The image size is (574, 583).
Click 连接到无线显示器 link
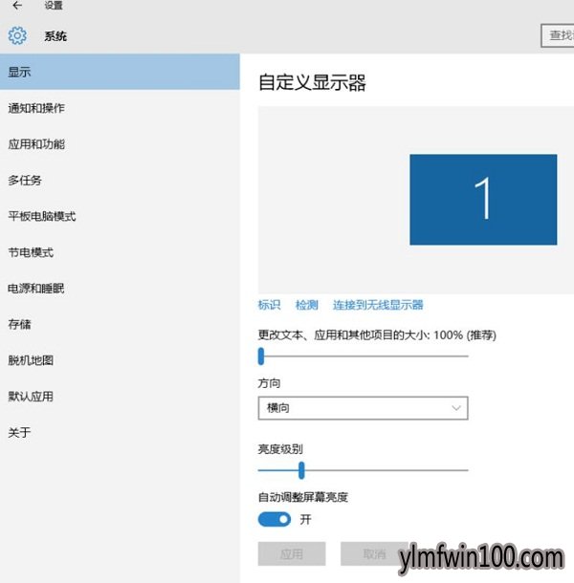click(378, 305)
